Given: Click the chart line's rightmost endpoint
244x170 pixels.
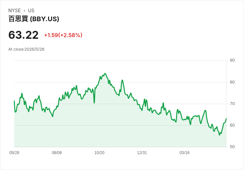Looking at the screenshot, I should point(226,119).
